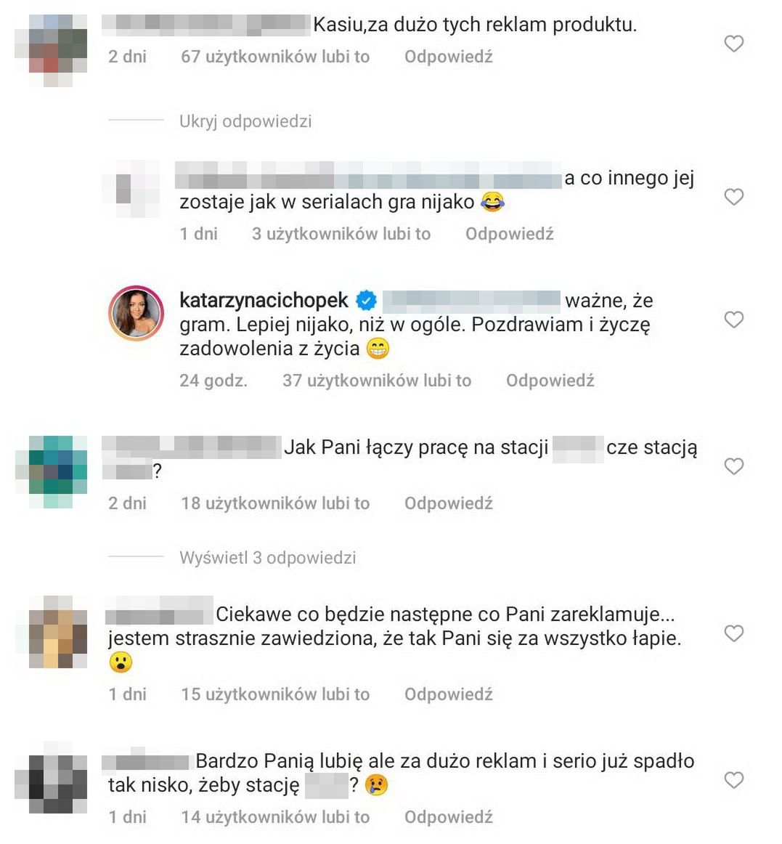Like the 'Ciekawe co będzie następne' comment

(733, 633)
